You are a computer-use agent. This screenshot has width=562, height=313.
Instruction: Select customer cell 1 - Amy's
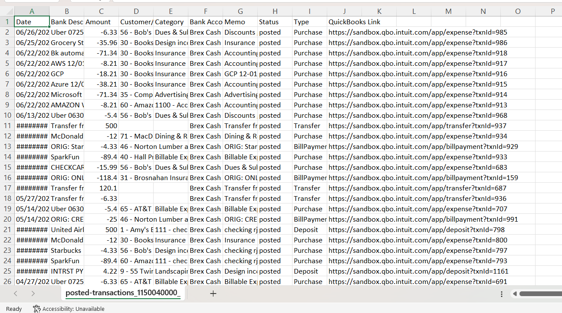(136, 229)
